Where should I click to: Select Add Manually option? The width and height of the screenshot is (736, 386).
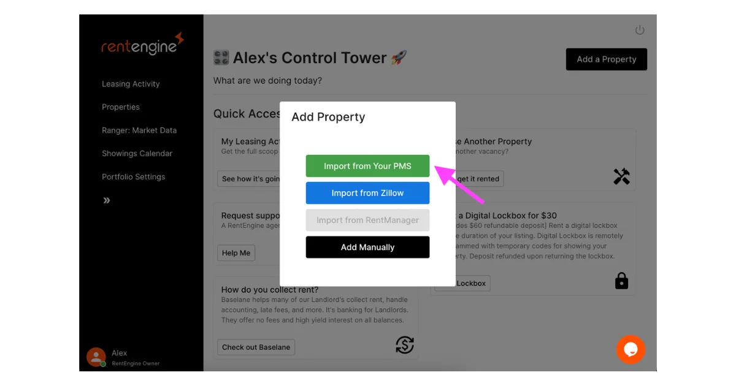click(367, 247)
